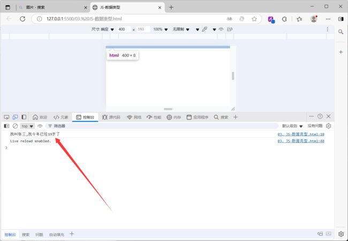Toggle the browser sidebar icon

(341, 19)
